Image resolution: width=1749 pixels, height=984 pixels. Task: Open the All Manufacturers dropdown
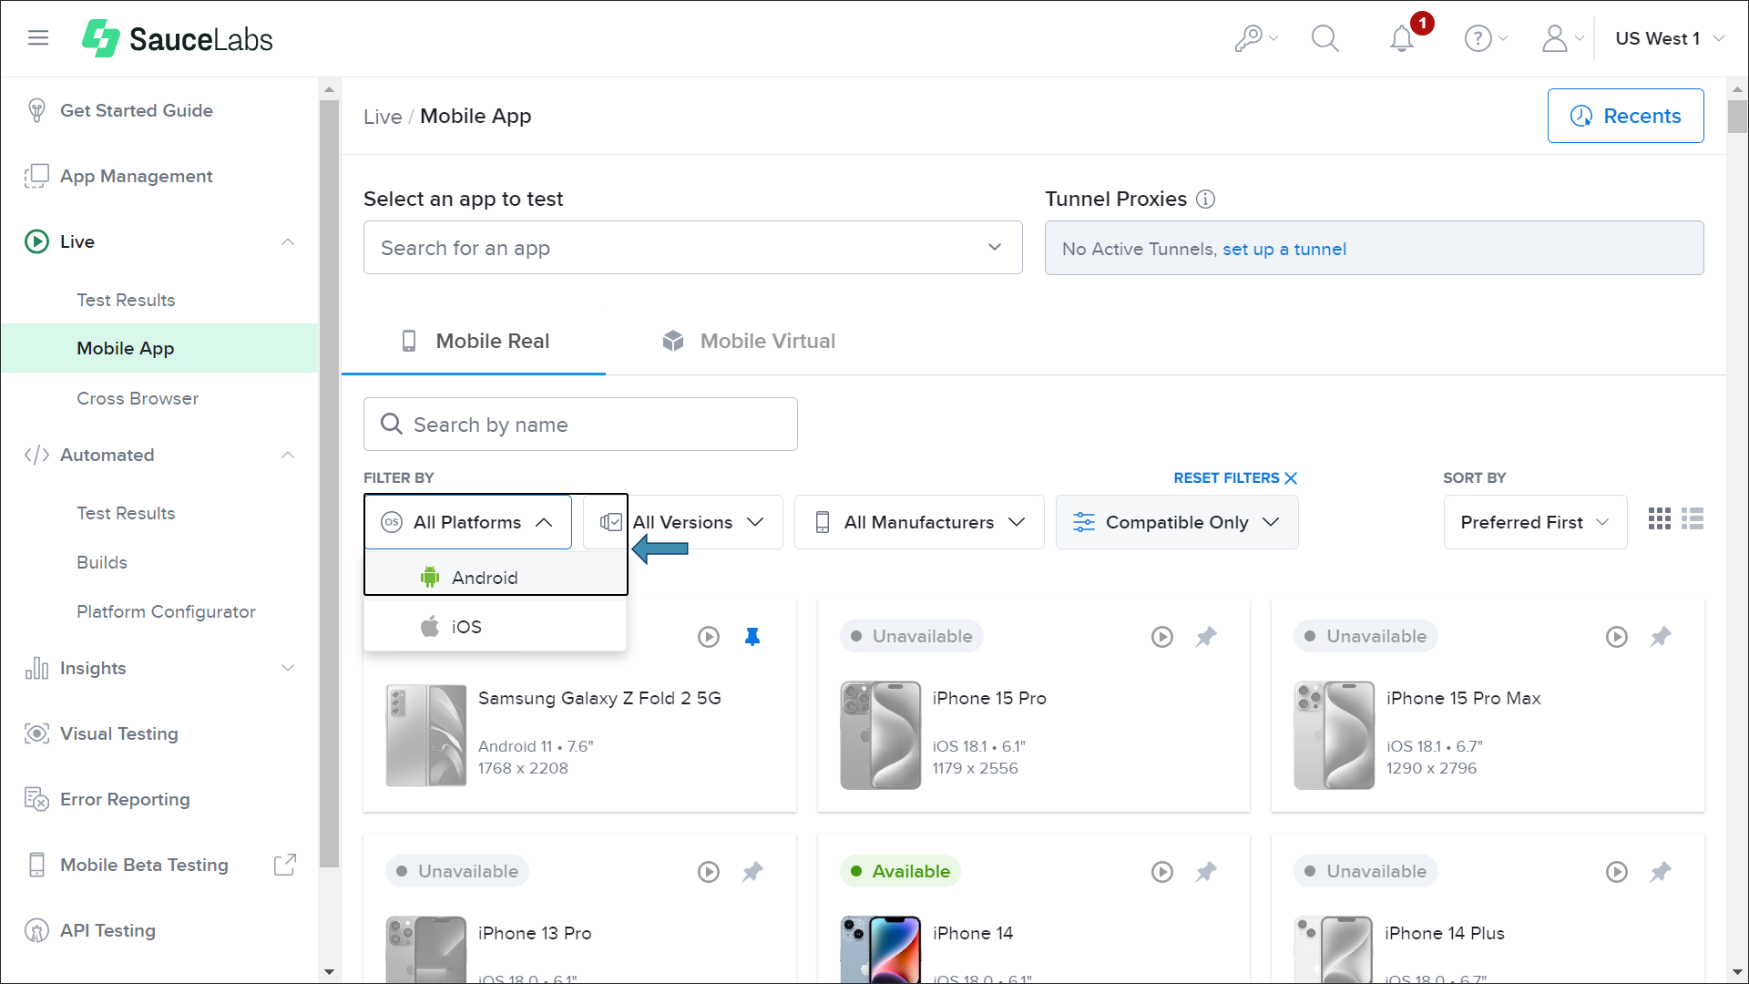(919, 522)
